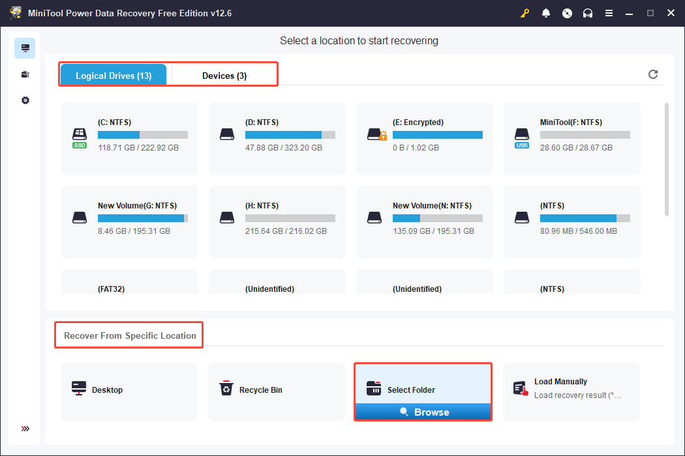
Task: Open the license key registration icon
Action: (525, 12)
